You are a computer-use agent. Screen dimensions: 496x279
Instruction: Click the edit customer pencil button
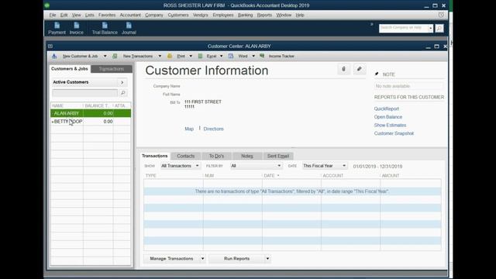360,69
